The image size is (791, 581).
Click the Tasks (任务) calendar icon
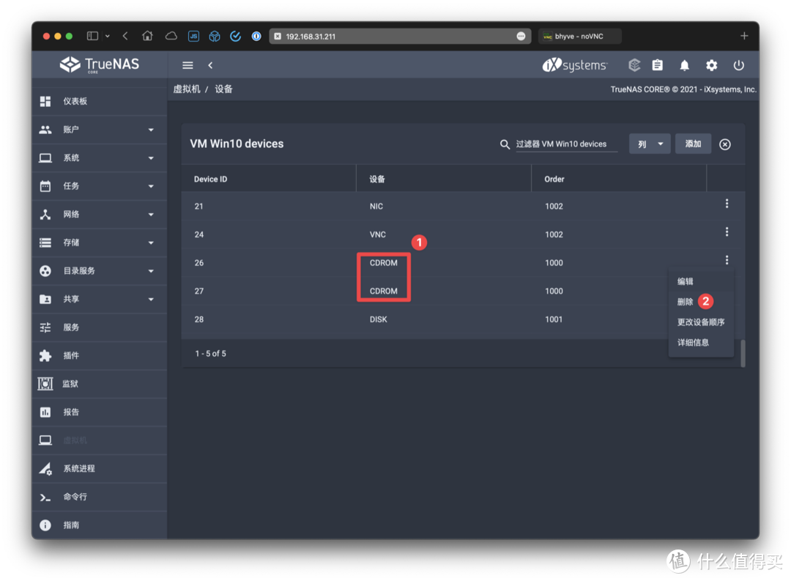45,186
